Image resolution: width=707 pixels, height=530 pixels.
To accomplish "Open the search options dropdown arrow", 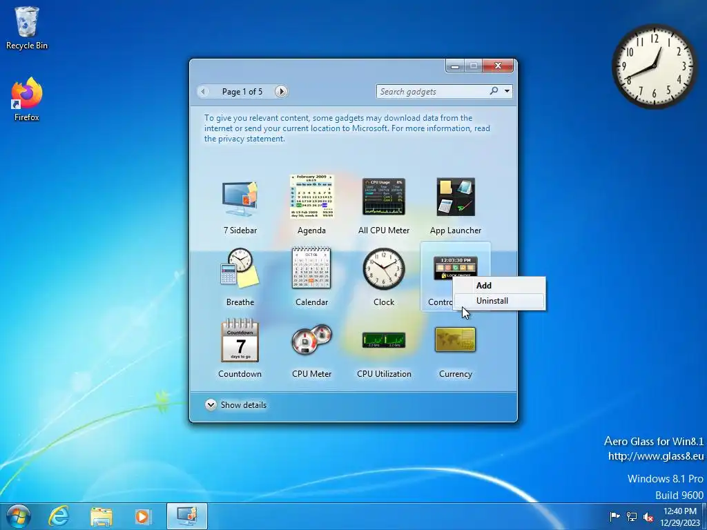I will (x=507, y=91).
